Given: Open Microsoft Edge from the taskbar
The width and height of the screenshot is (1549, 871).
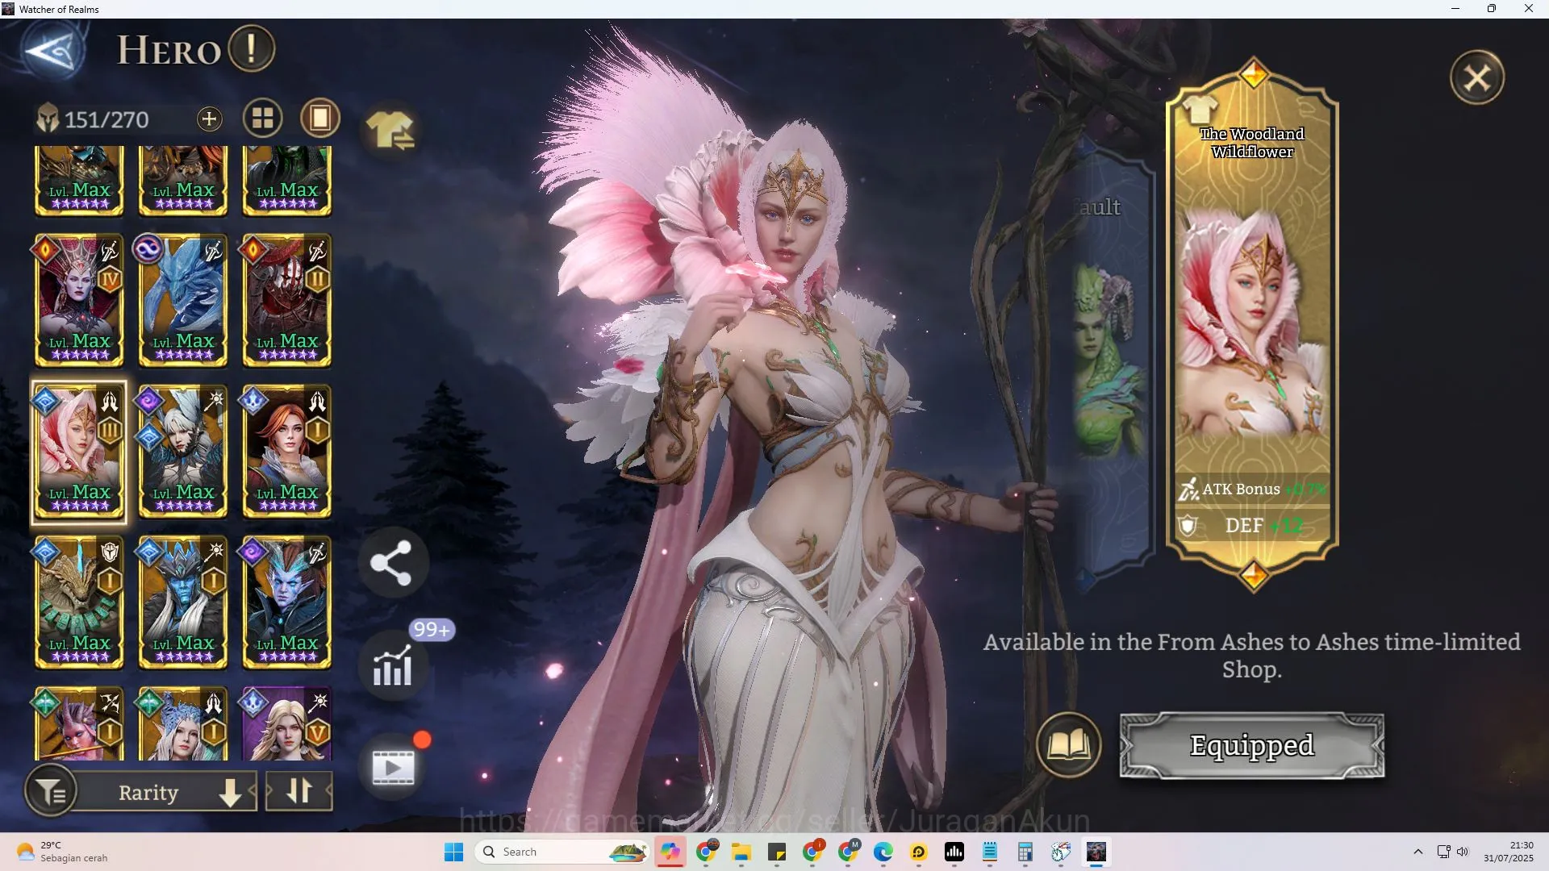Looking at the screenshot, I should click(x=883, y=852).
